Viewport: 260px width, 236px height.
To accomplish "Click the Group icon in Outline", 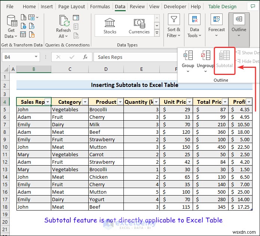I will click(x=188, y=55).
